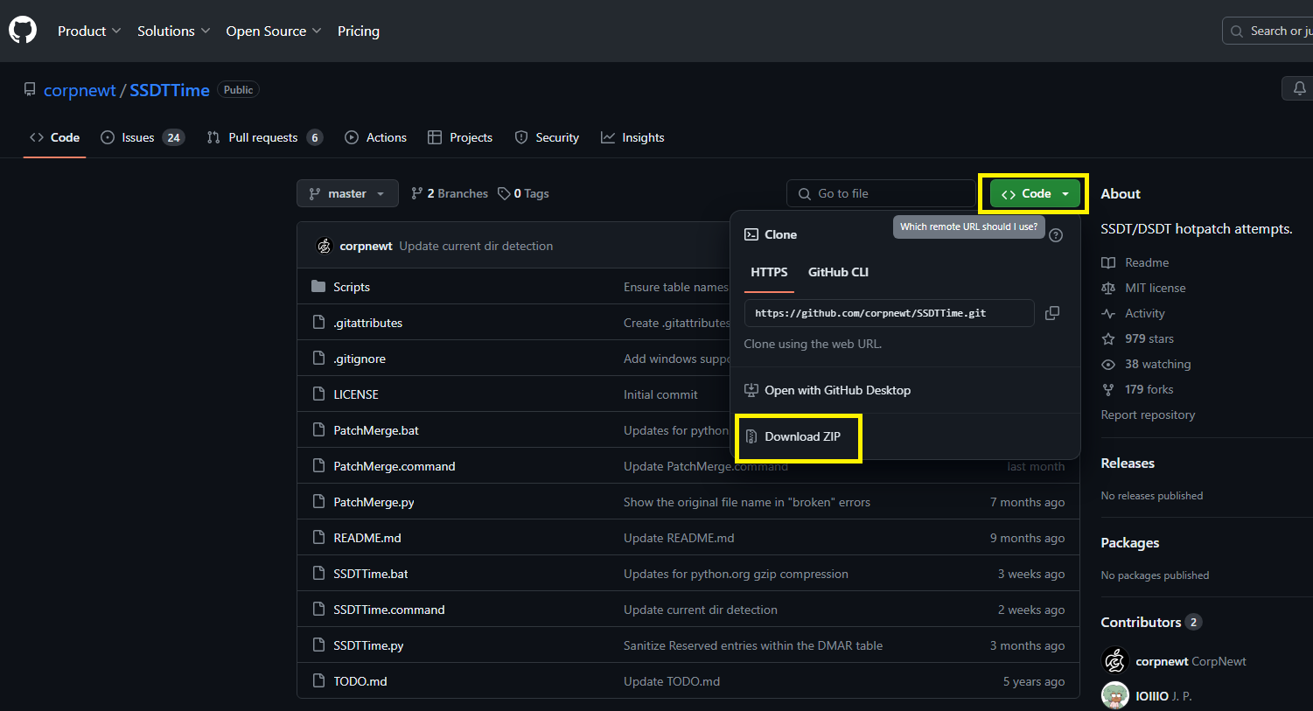Image resolution: width=1313 pixels, height=711 pixels.
Task: Click the star icon next to 979 stars
Action: tap(1108, 338)
